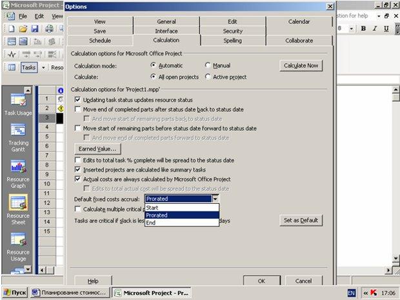The image size is (400, 300).
Task: Open the Task Usage view icon
Action: (18, 100)
